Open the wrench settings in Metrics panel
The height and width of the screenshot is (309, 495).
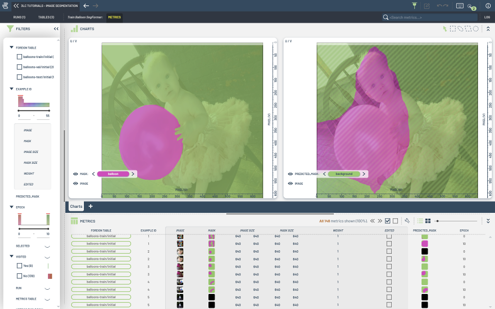(407, 221)
